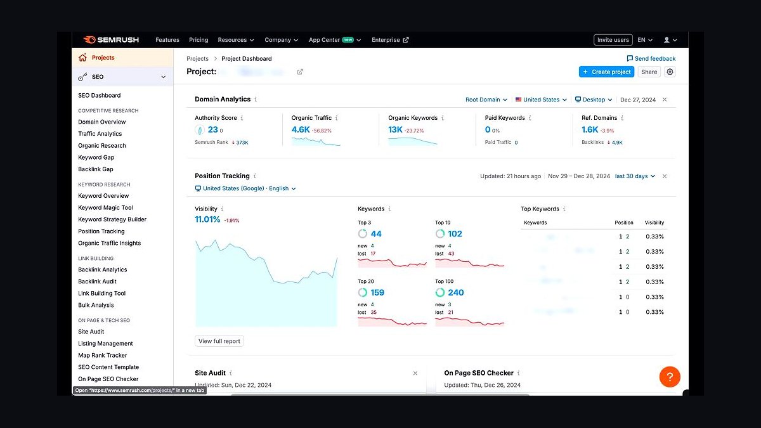
Task: Click the Site Audit info icon
Action: 231,373
